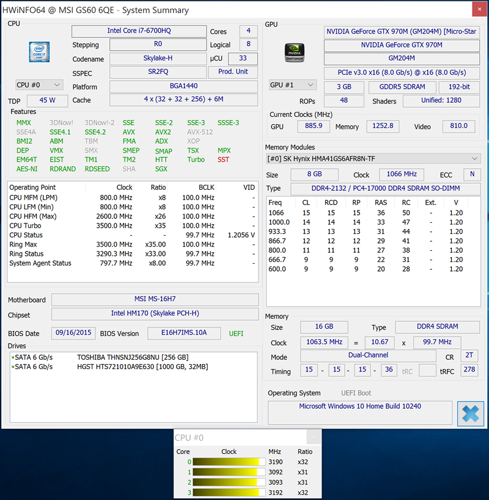
Task: Open the CPU #0 selector dropdown
Action: point(39,85)
